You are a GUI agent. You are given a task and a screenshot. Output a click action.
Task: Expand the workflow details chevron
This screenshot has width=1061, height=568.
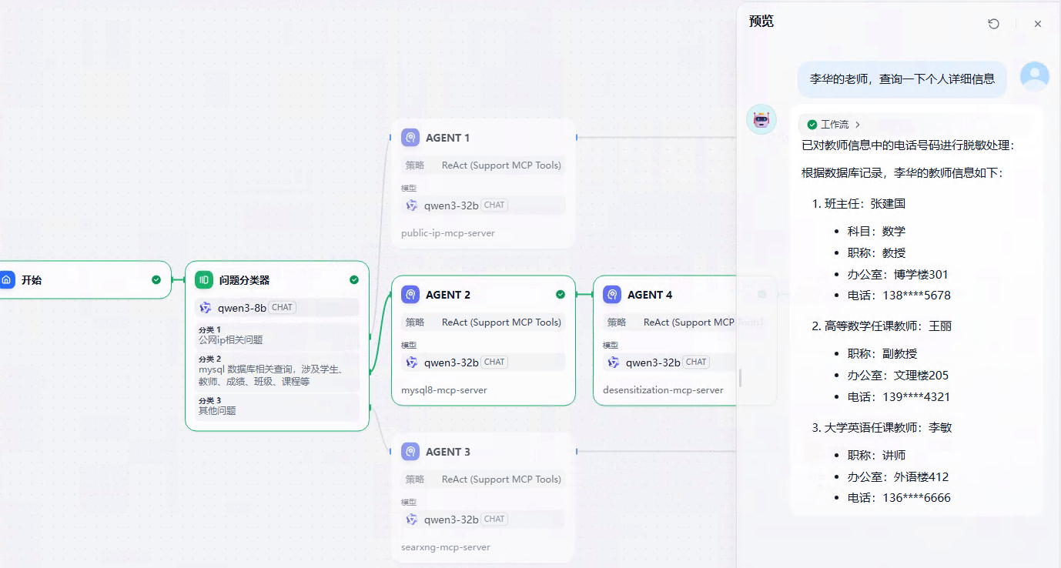[x=858, y=125]
